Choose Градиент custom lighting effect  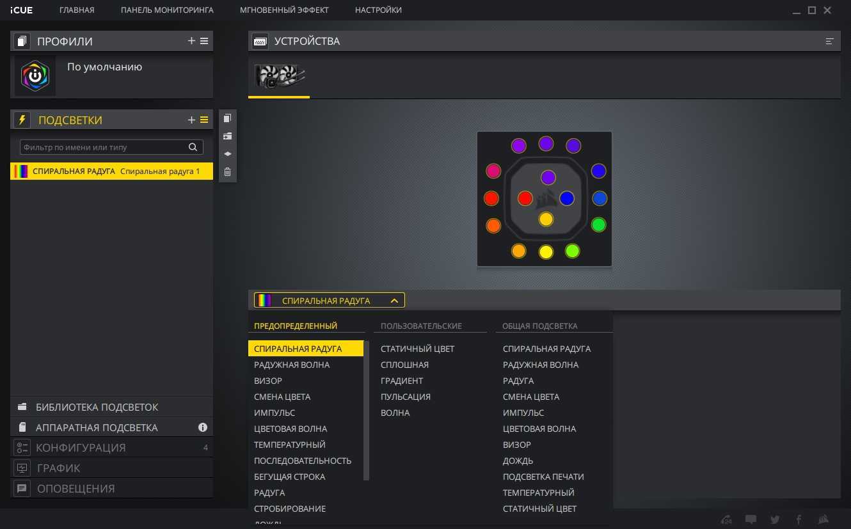402,381
